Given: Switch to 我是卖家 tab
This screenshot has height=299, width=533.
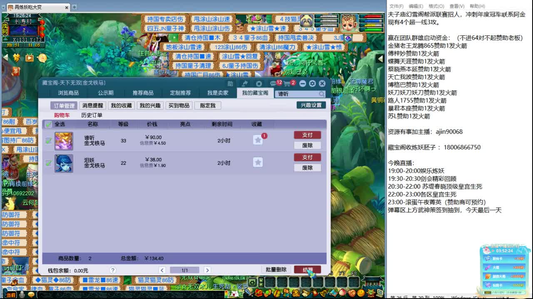Looking at the screenshot, I should pos(218,93).
